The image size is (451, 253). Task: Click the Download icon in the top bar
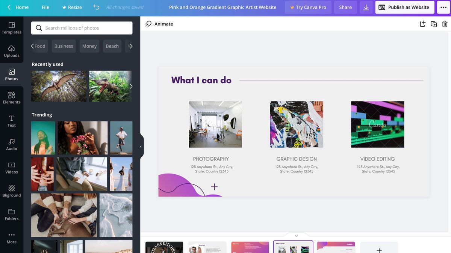(x=366, y=7)
